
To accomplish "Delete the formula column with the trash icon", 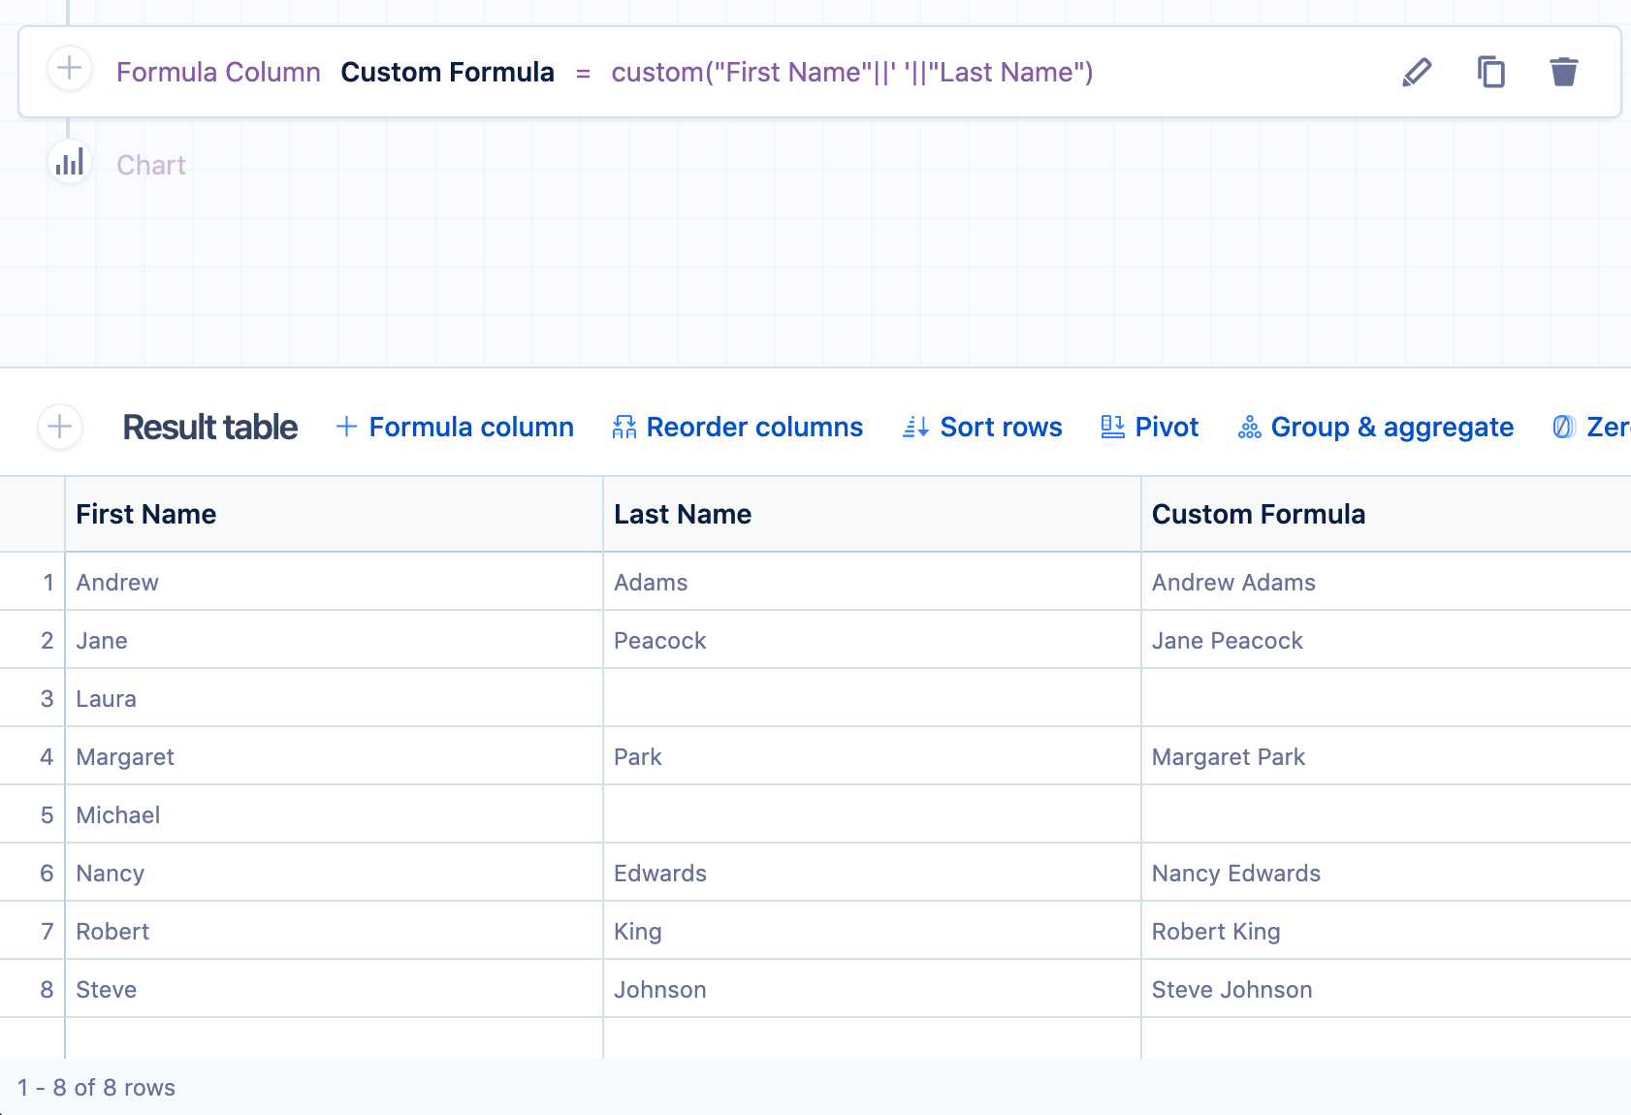I will (1563, 72).
